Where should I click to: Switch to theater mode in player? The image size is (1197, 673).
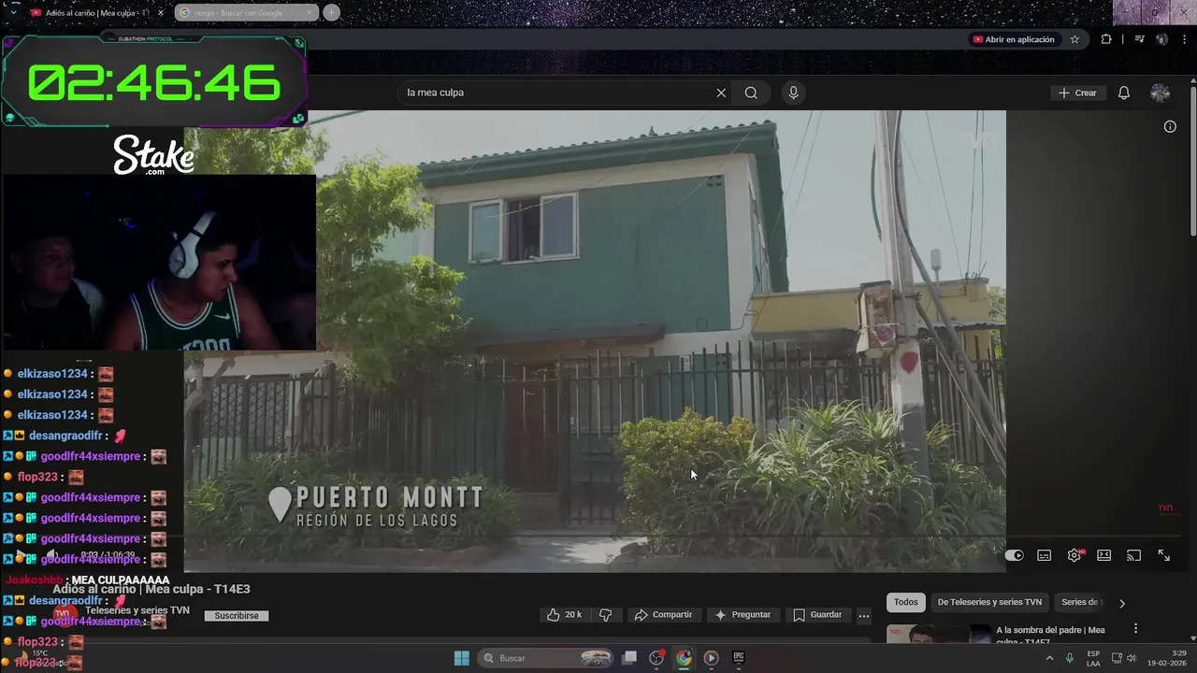click(x=1104, y=555)
